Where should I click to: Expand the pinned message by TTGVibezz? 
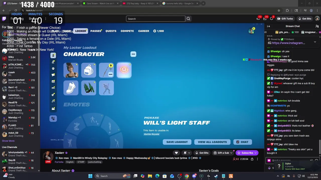point(315,42)
